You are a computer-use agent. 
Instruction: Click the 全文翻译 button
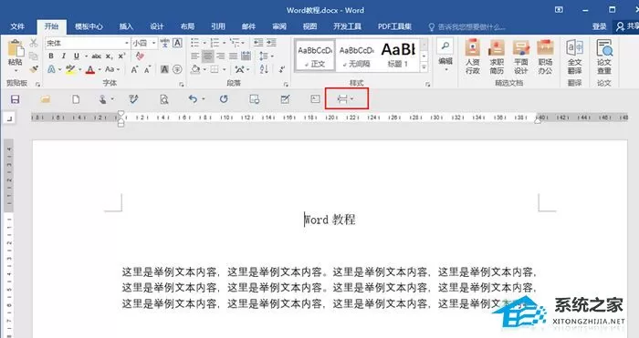tap(574, 57)
